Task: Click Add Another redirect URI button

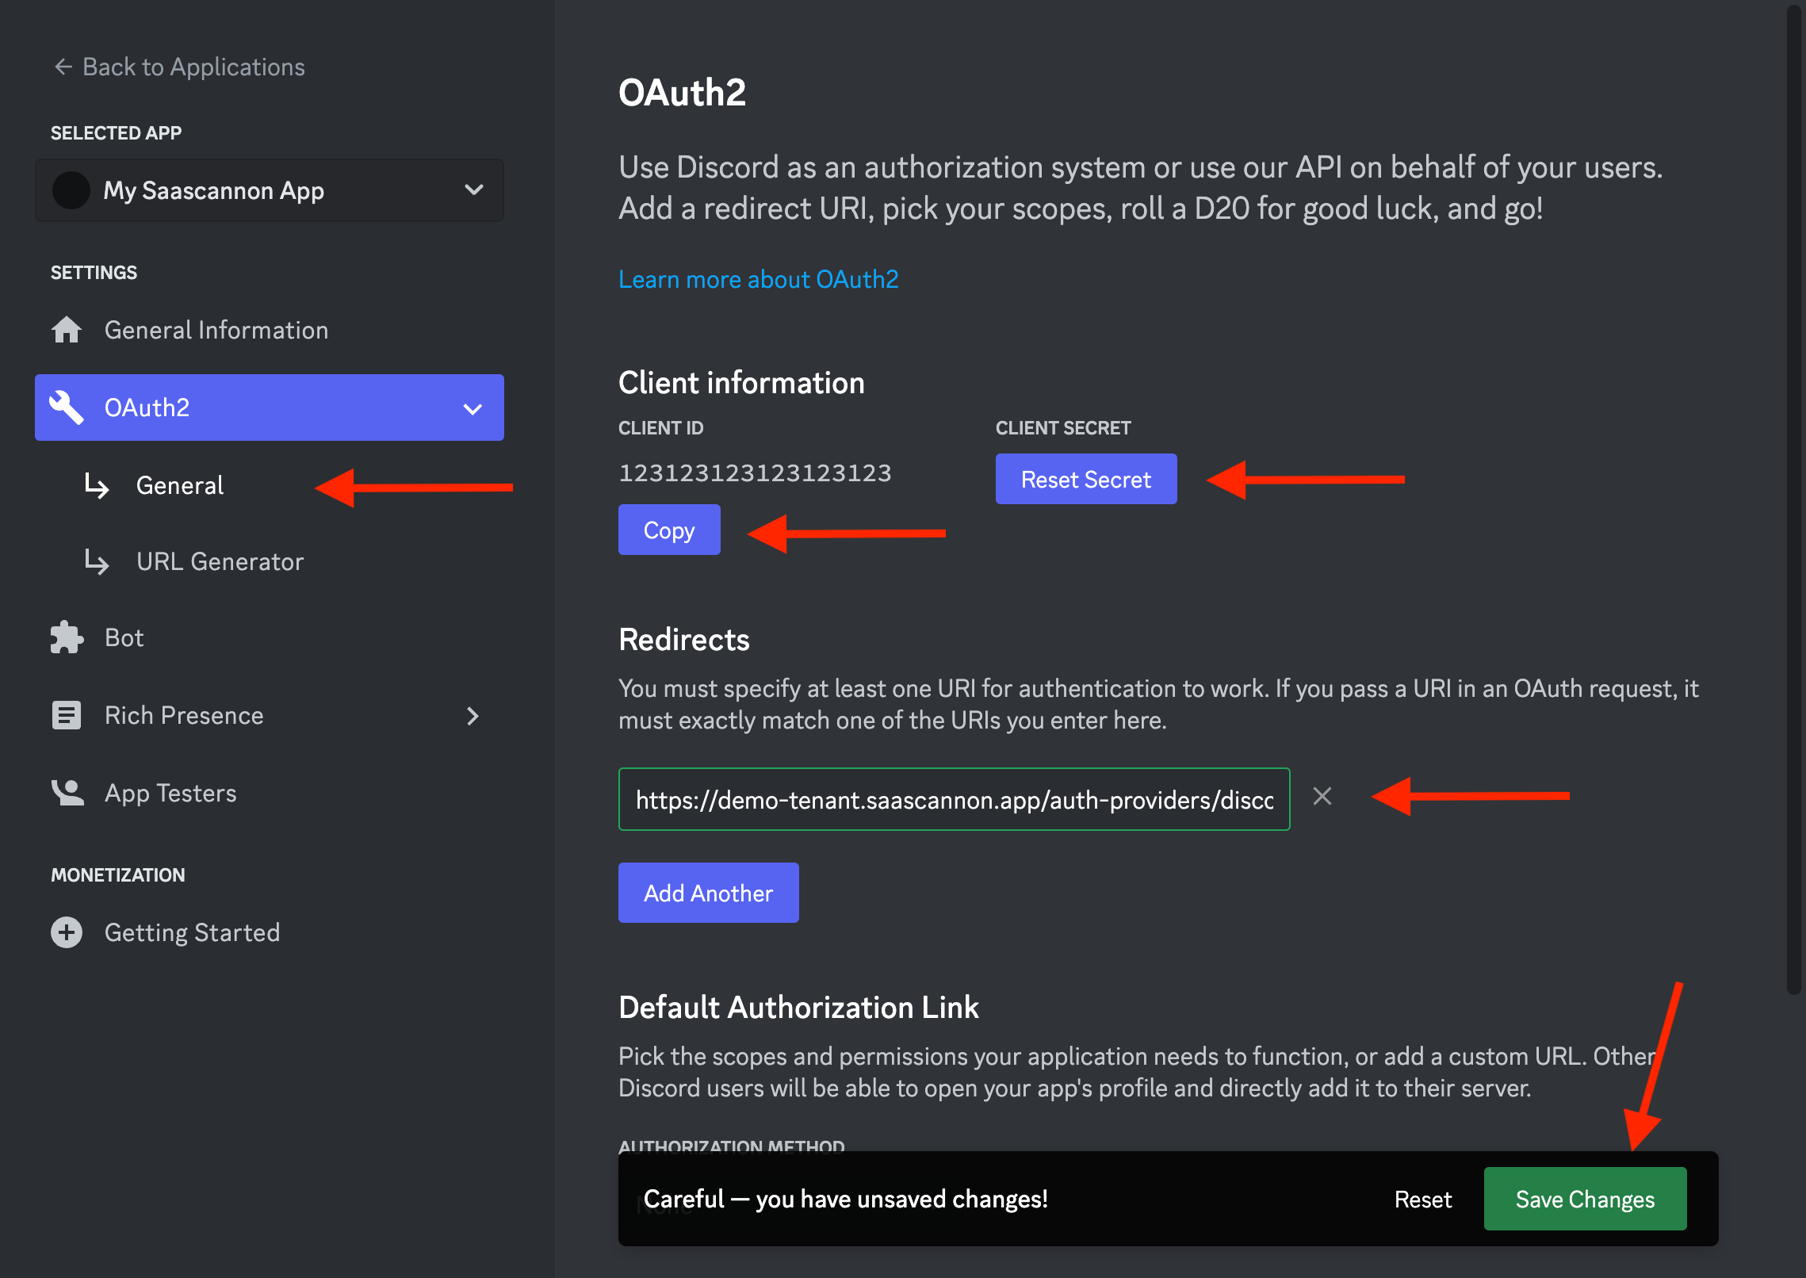Action: [708, 892]
